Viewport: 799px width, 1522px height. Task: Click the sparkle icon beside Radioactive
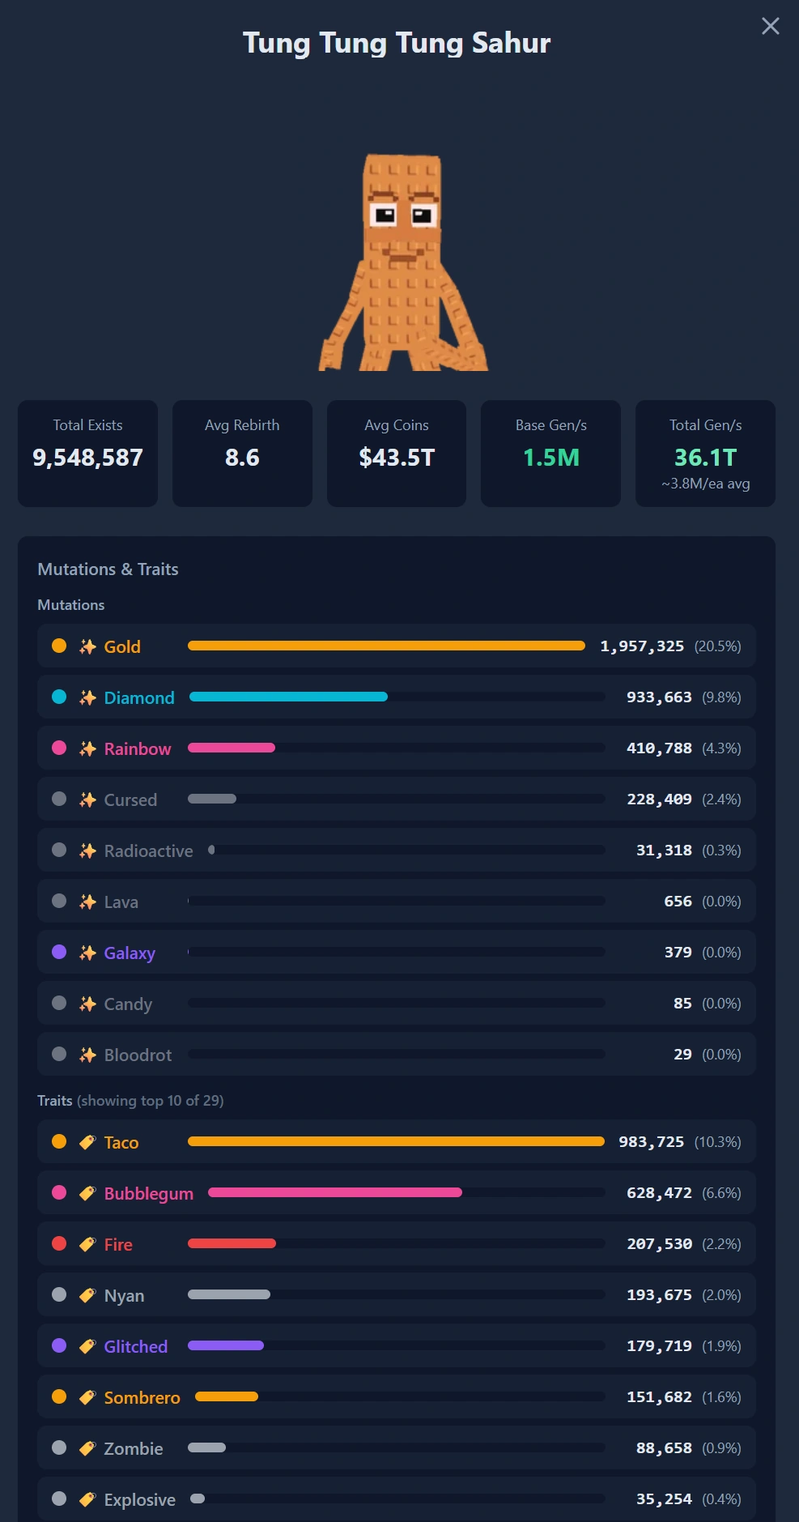pyautogui.click(x=87, y=851)
